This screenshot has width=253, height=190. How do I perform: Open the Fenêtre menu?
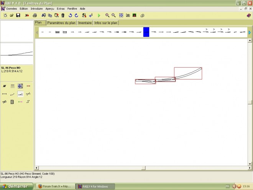[72, 9]
